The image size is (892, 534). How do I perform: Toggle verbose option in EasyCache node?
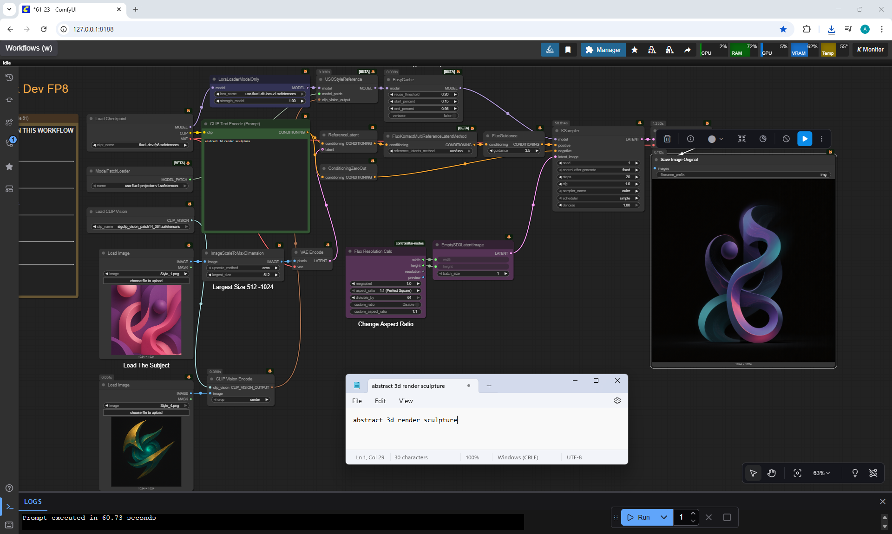coord(423,116)
